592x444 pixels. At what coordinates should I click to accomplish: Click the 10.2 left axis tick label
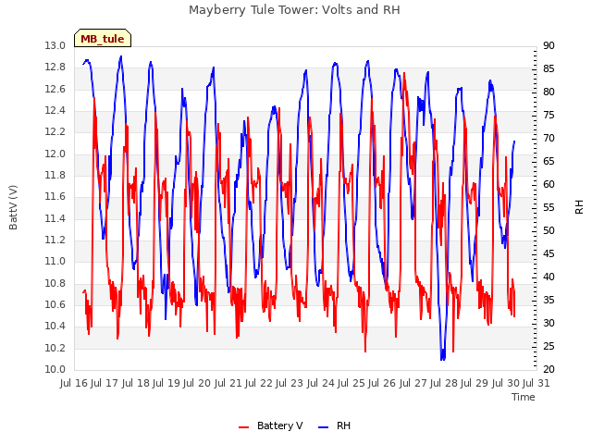[55, 348]
